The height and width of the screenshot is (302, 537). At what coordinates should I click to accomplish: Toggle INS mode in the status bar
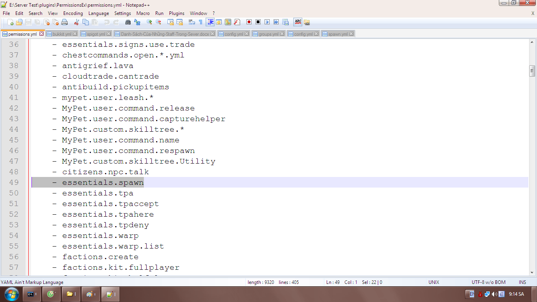[x=522, y=282]
